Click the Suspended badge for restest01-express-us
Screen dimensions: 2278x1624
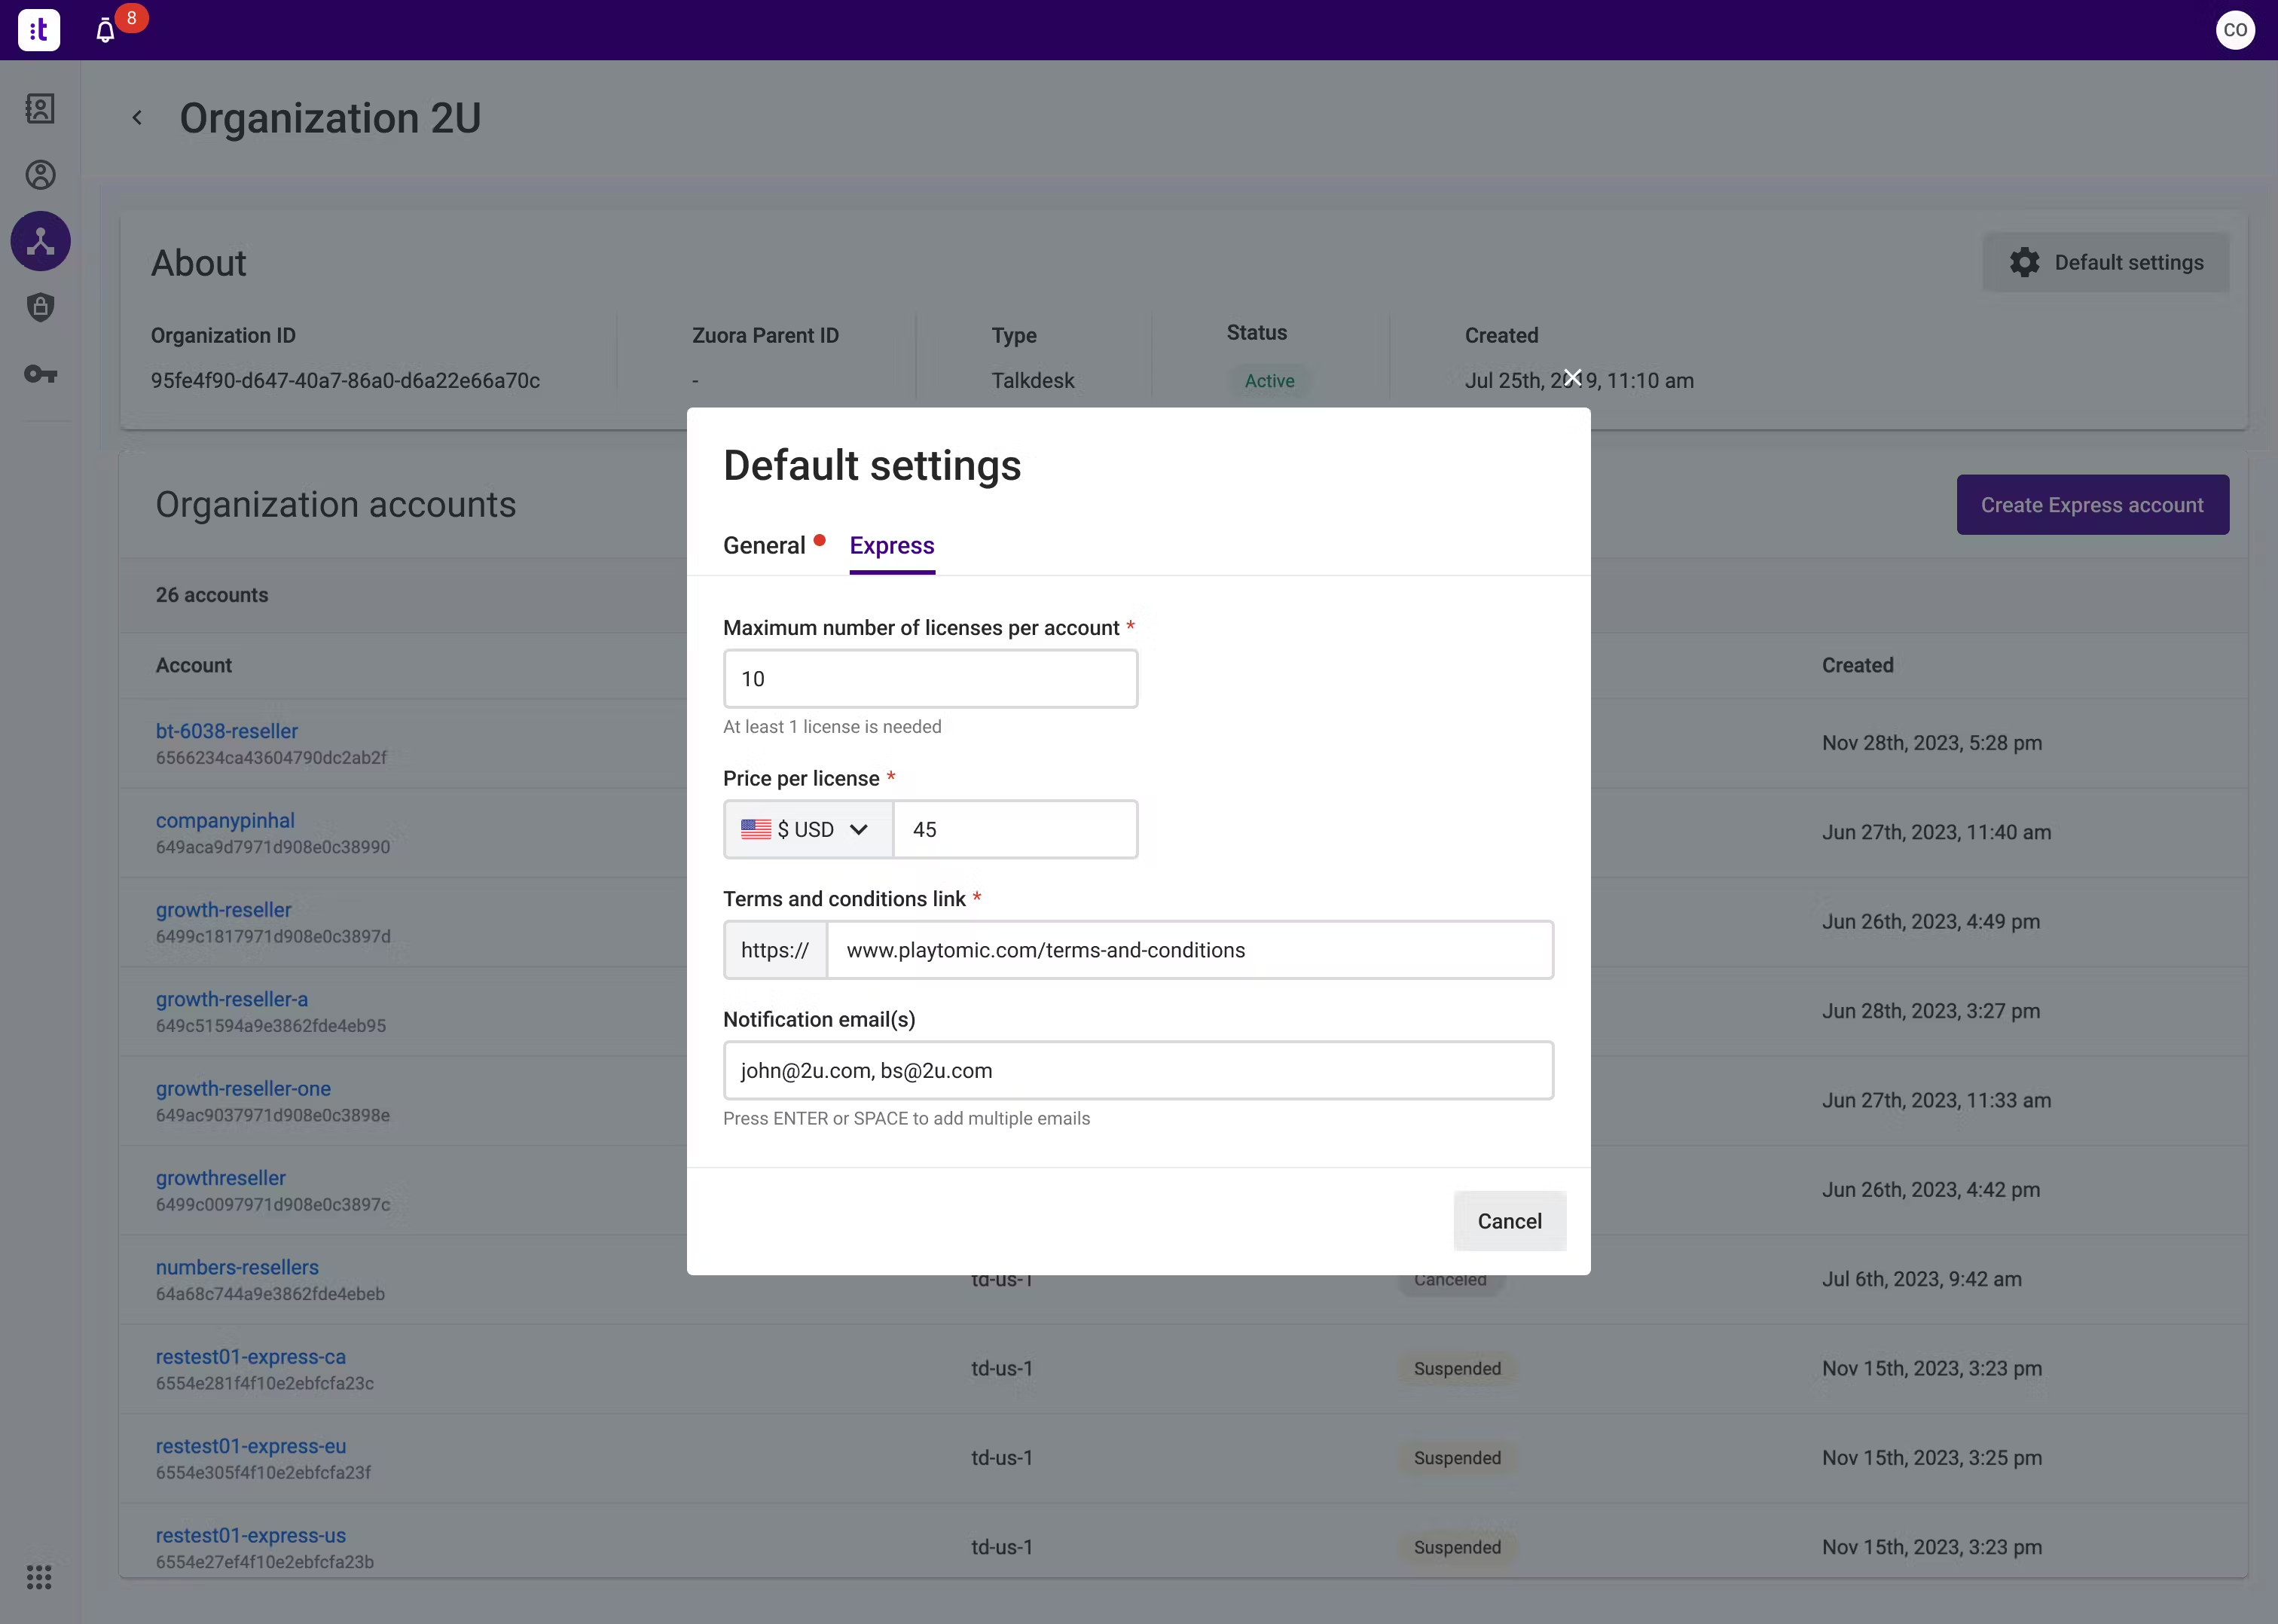click(x=1457, y=1548)
